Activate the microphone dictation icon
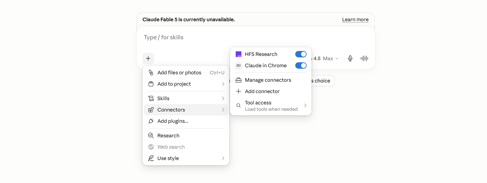 point(350,58)
